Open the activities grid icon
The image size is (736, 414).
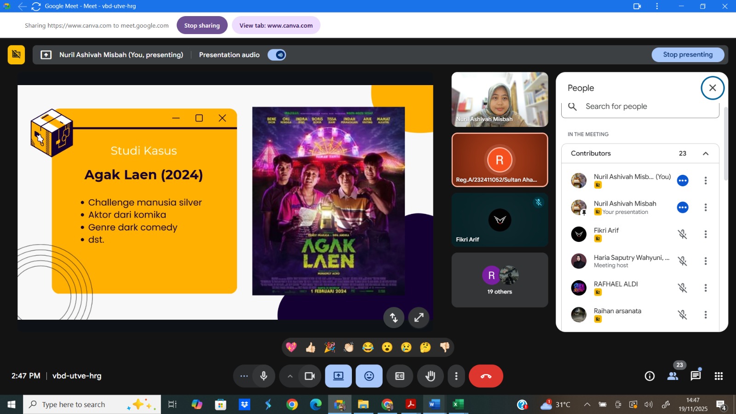[x=719, y=376]
